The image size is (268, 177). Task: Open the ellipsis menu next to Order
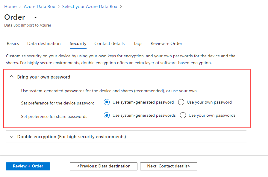(x=35, y=17)
